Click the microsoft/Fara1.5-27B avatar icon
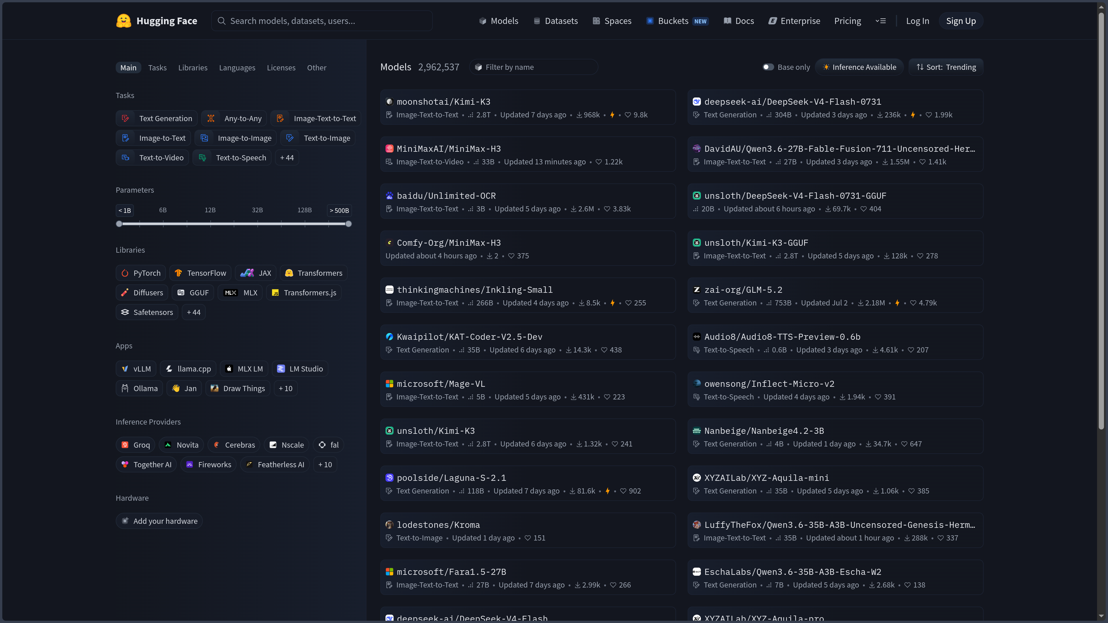1108x623 pixels. tap(389, 571)
